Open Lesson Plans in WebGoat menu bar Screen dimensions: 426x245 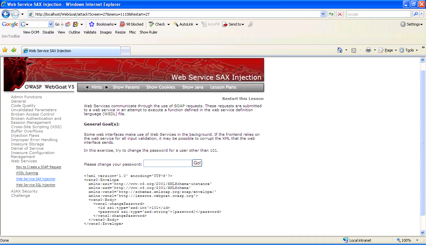point(223,87)
